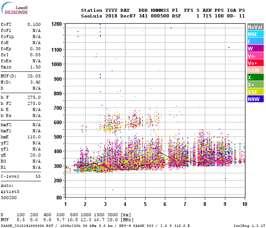Screen dimensions: 266x228
Task: Select the Vo- pink legend swatch
Action: click(x=255, y=56)
